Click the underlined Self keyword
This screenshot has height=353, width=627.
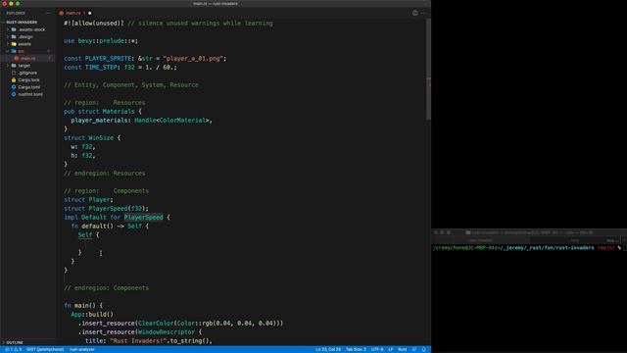point(85,235)
